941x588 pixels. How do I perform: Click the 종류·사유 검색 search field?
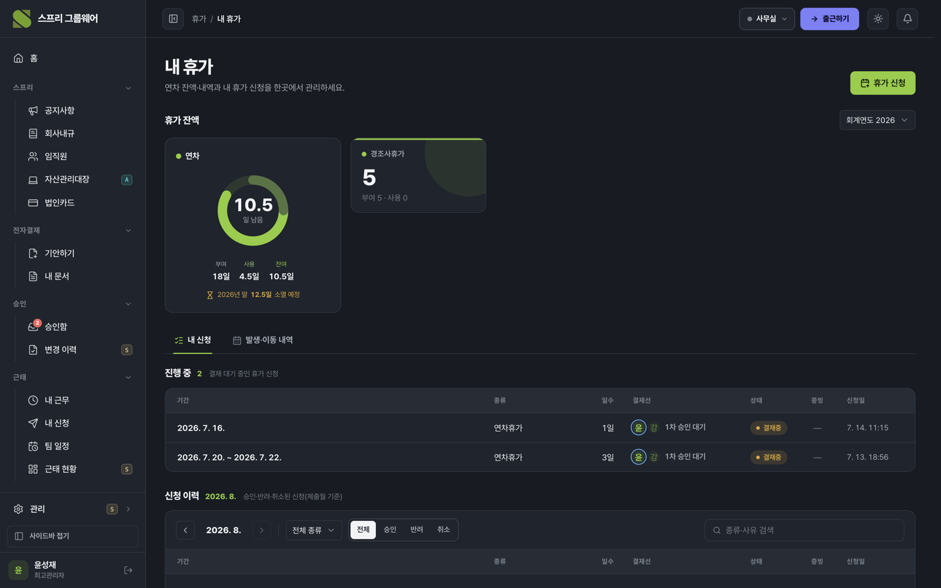tap(804, 530)
